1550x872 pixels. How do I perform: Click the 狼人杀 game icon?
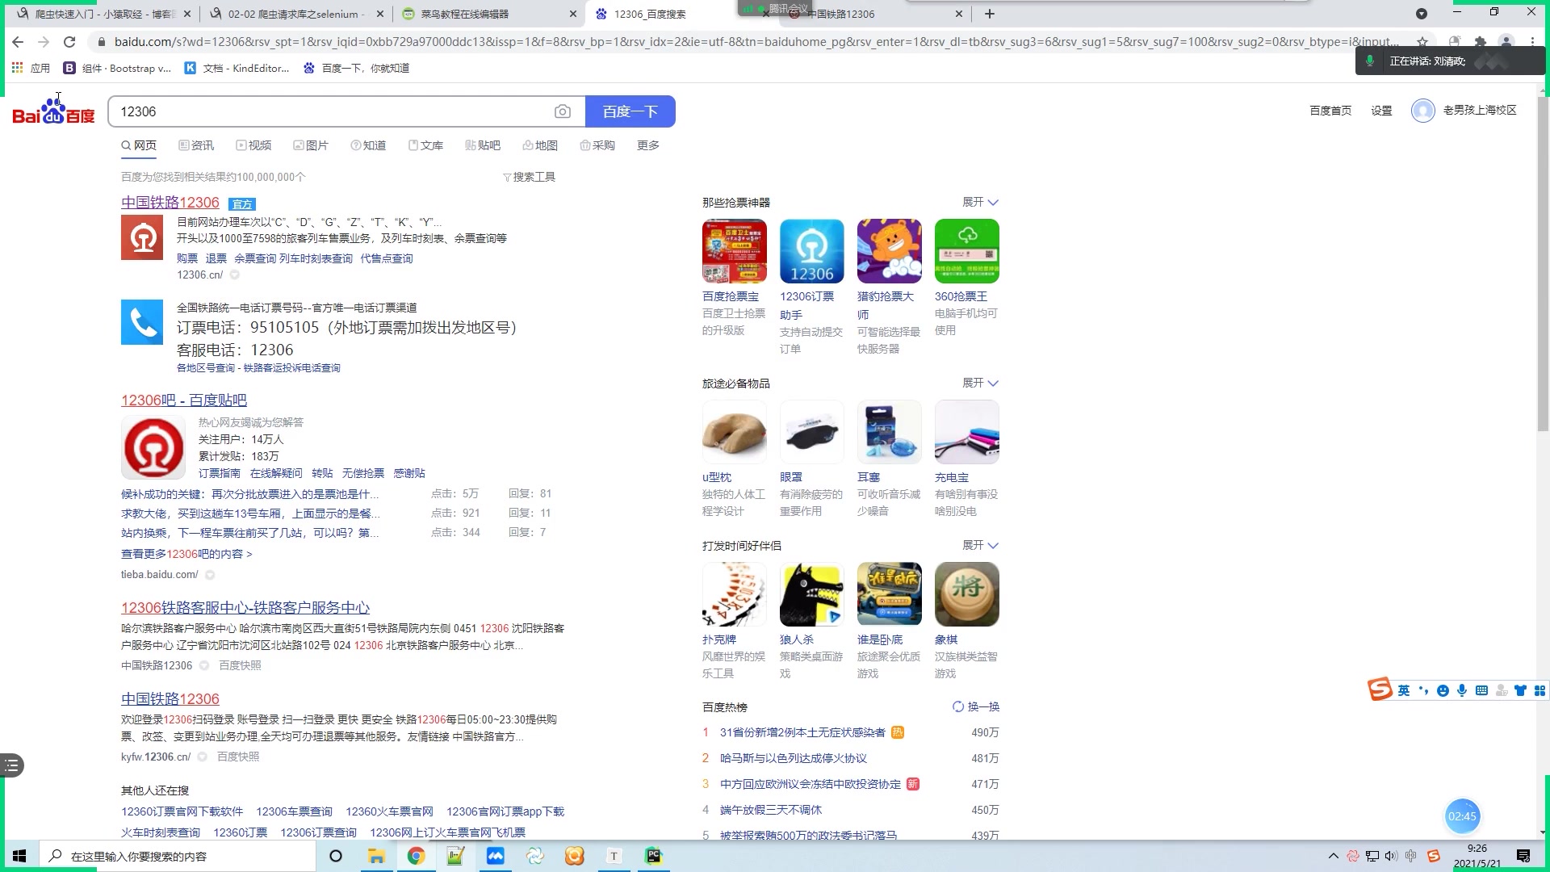click(x=812, y=594)
